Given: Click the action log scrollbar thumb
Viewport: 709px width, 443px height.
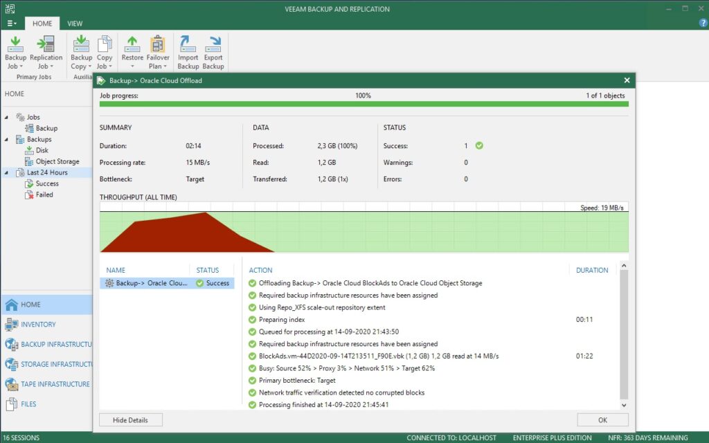Looking at the screenshot, I should pyautogui.click(x=624, y=334).
